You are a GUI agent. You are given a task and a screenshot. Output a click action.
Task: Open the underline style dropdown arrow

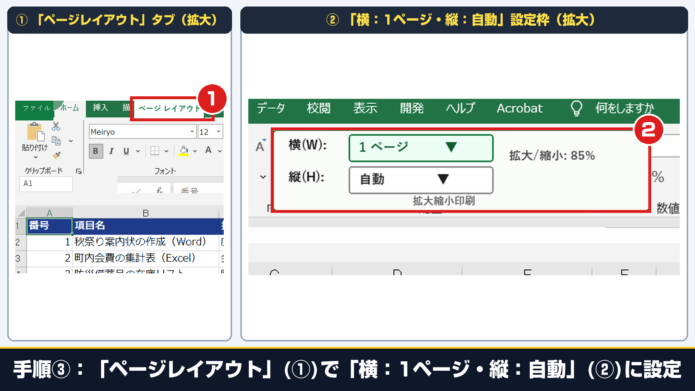(138, 151)
